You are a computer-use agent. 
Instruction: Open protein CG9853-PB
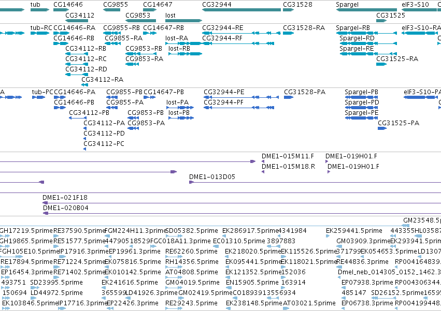[x=146, y=113]
